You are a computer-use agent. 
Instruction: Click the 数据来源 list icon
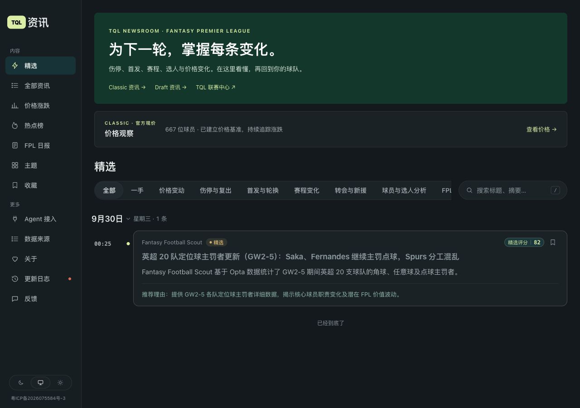point(15,239)
